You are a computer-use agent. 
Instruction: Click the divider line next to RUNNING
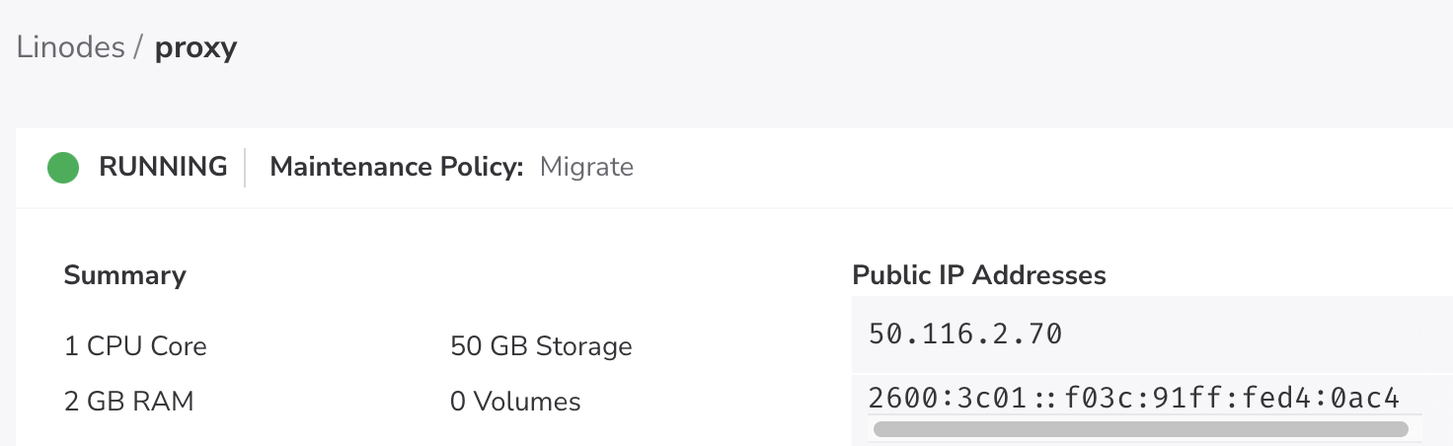tap(245, 167)
